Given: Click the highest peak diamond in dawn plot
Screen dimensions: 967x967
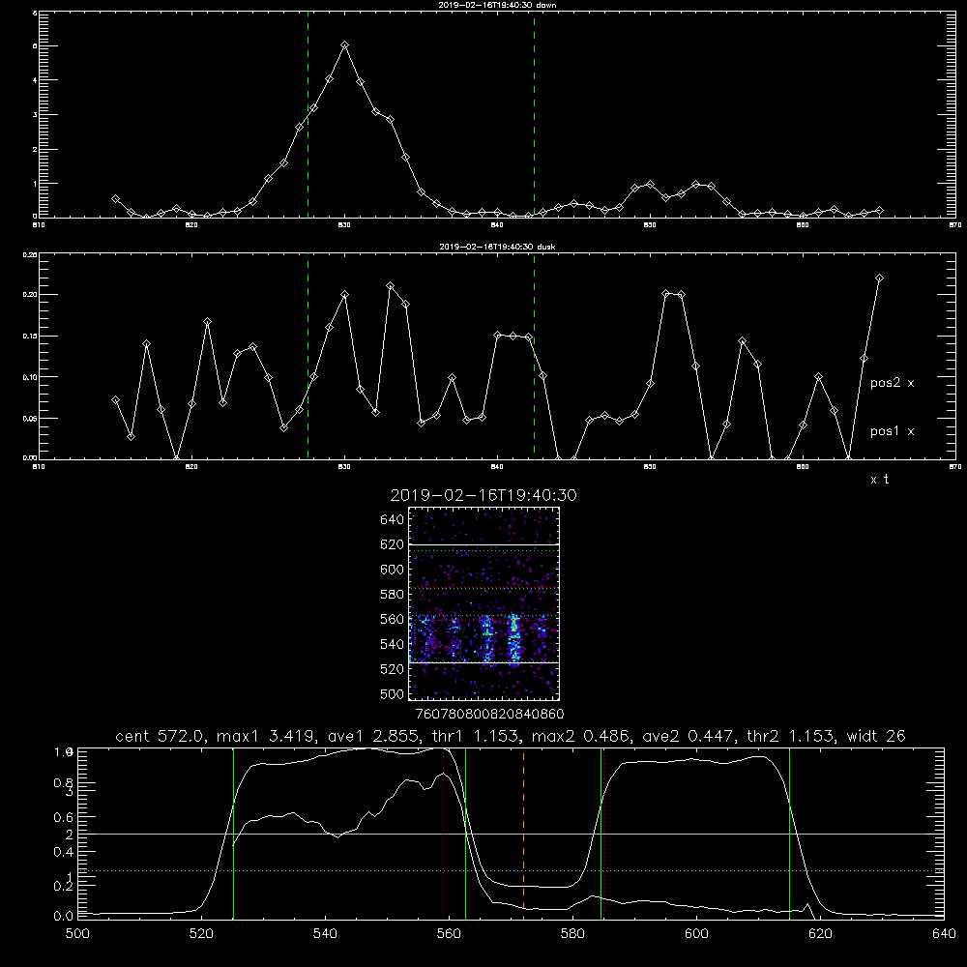Looking at the screenshot, I should [345, 45].
